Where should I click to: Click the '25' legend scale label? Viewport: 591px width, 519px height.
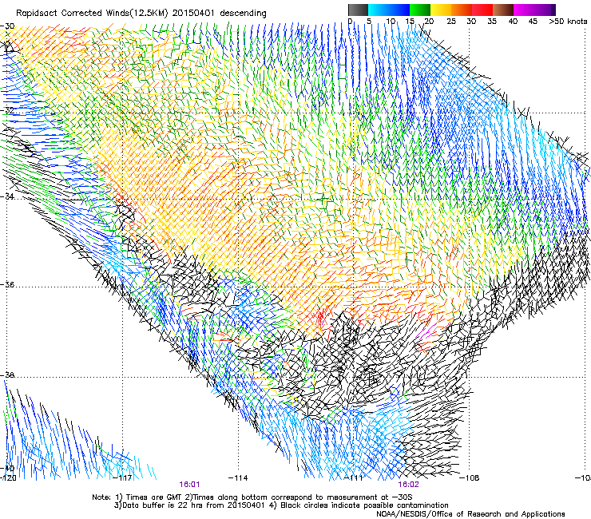pyautogui.click(x=451, y=22)
